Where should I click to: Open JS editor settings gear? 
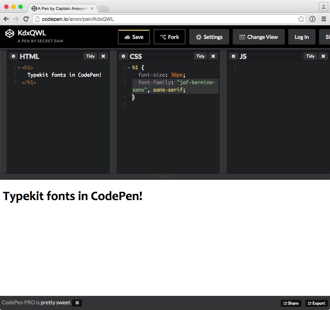[x=233, y=56]
